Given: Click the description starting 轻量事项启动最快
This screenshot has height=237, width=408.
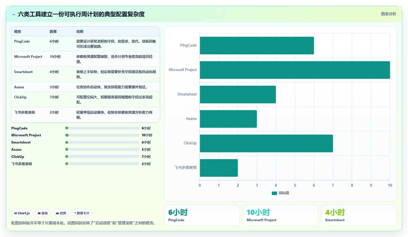Looking at the screenshot, I should (115, 115).
